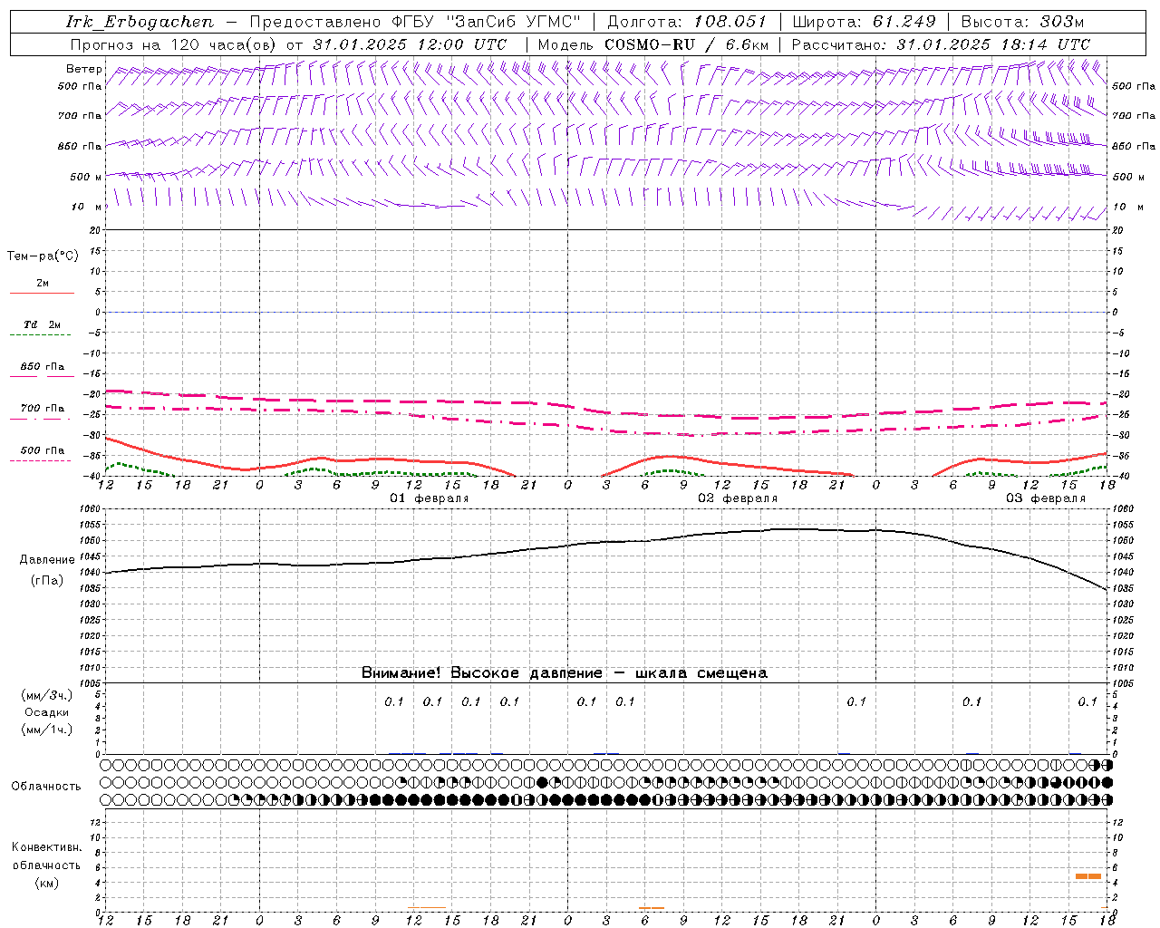Click the '700 гПа' temperature legend entry
Viewport: 1160px width, 928px height.
click(x=43, y=409)
